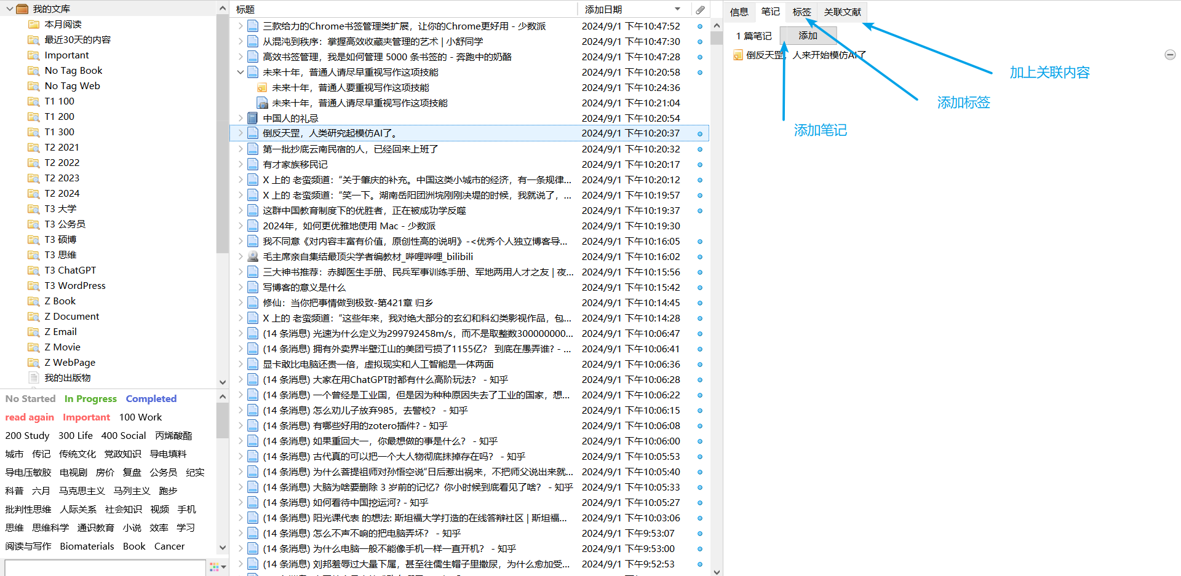Toggle the red 'read again' tag filter

pos(30,417)
